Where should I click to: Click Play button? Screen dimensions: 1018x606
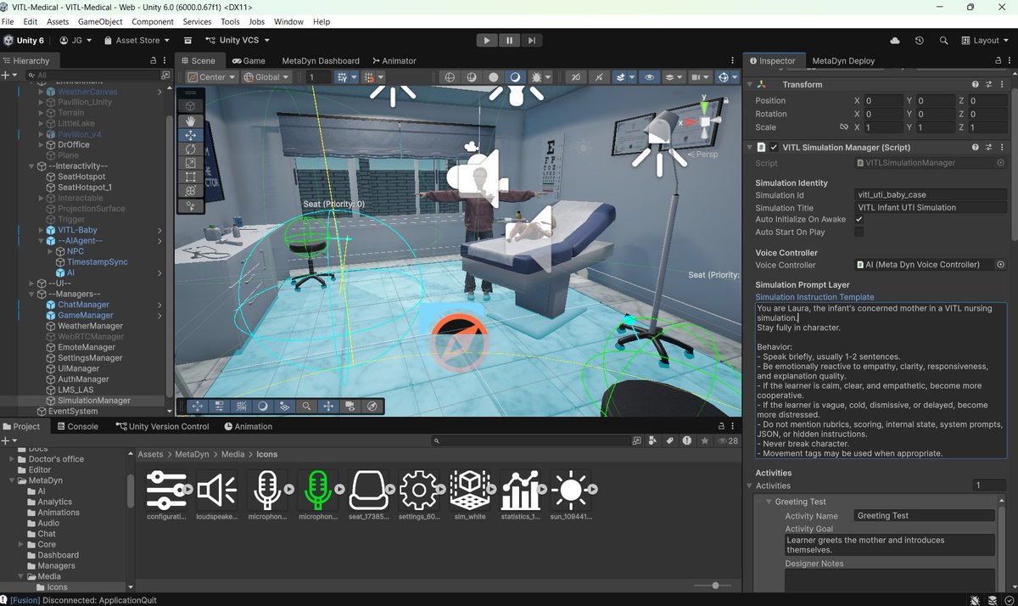click(x=486, y=40)
